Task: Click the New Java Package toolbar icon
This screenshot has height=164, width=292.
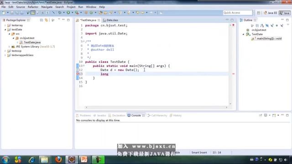Action: click(x=86, y=13)
